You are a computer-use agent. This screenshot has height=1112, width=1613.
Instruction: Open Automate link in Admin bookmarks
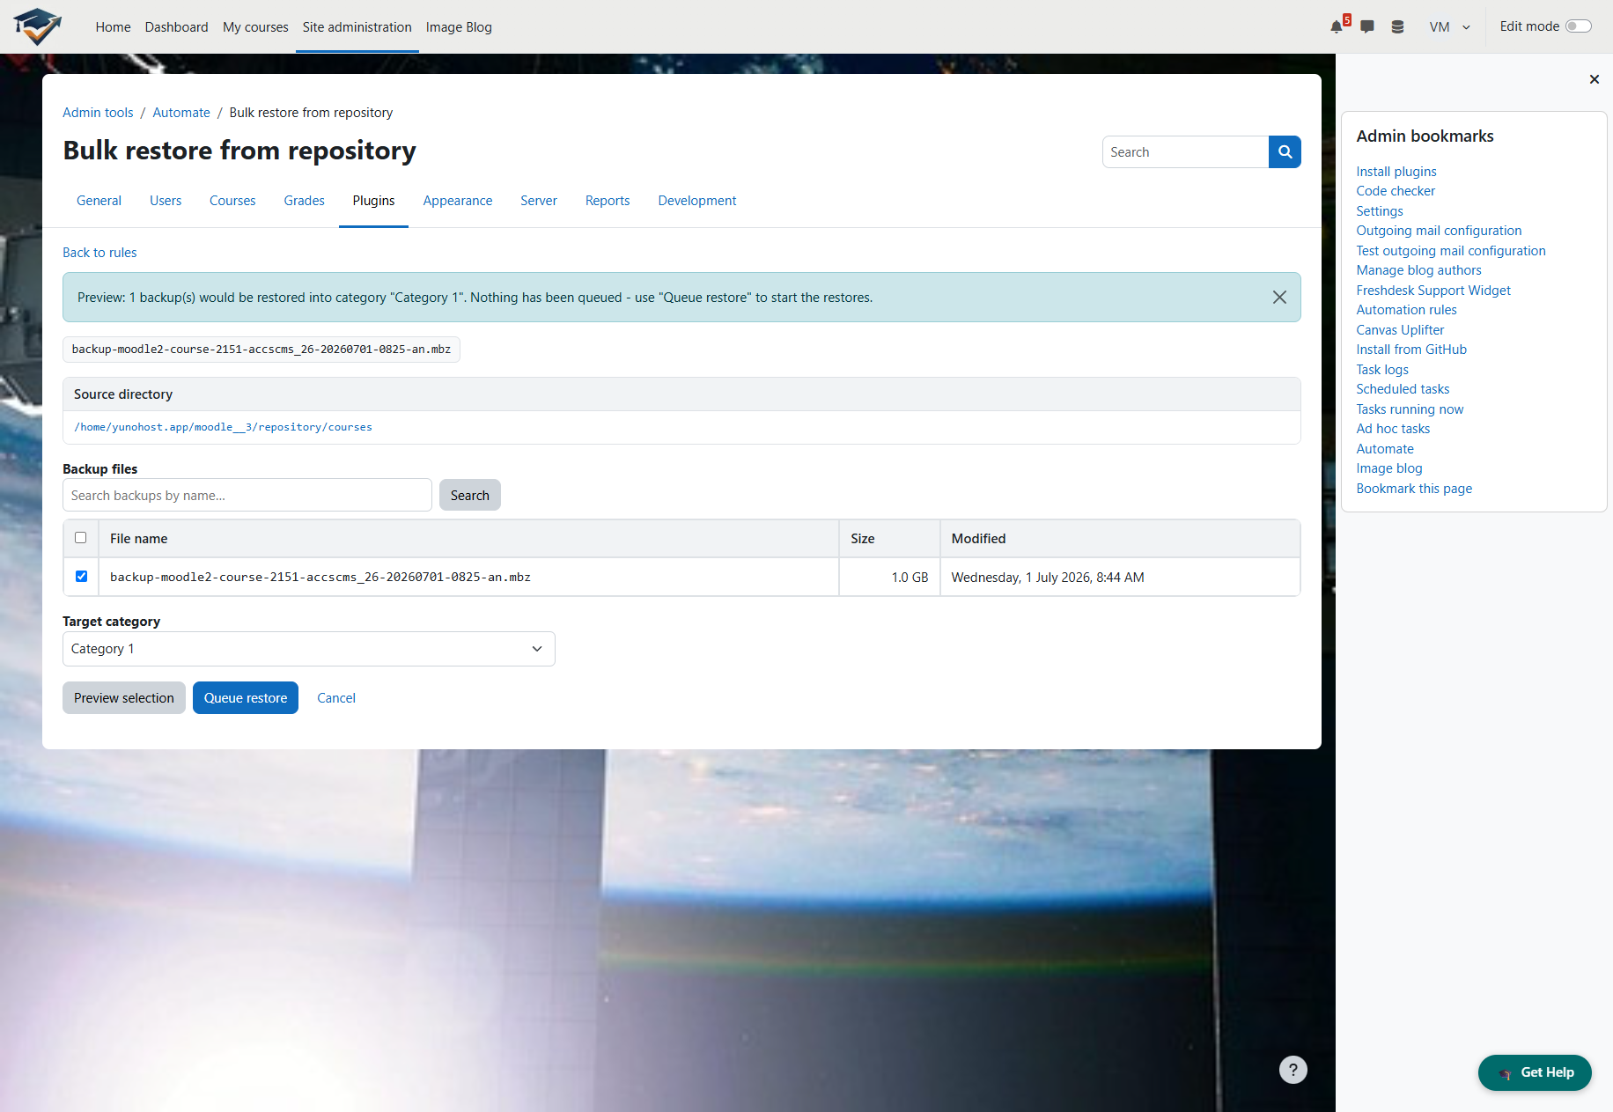click(1385, 449)
